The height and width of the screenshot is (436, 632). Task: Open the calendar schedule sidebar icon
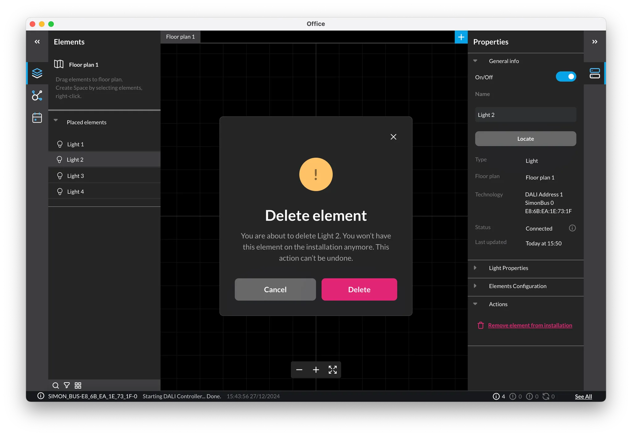pyautogui.click(x=37, y=118)
